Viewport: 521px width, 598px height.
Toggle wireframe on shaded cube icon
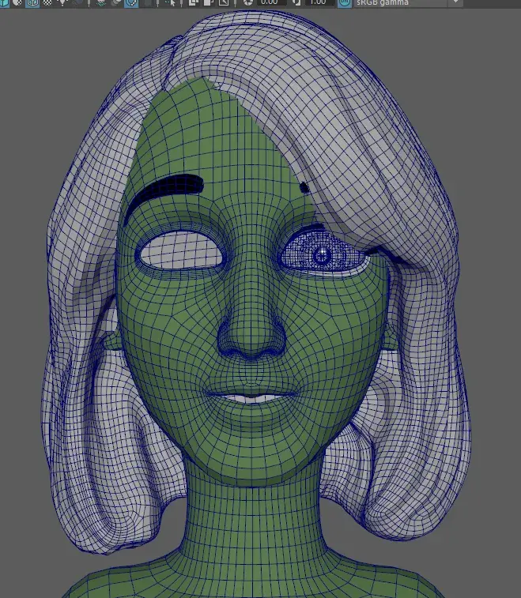pos(32,2)
